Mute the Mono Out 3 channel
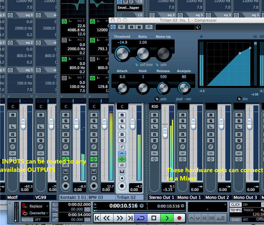This screenshot has height=225, width=264. coord(239,115)
